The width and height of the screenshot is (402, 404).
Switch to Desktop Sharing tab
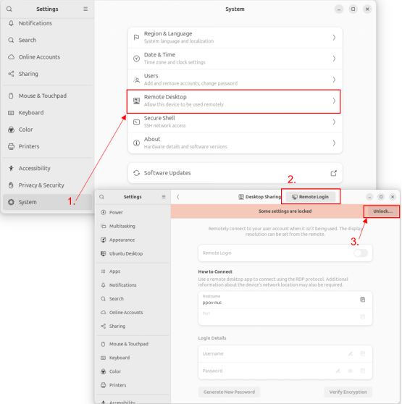pyautogui.click(x=259, y=197)
